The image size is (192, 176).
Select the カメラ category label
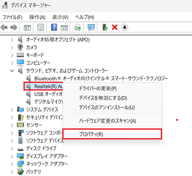coord(32,47)
